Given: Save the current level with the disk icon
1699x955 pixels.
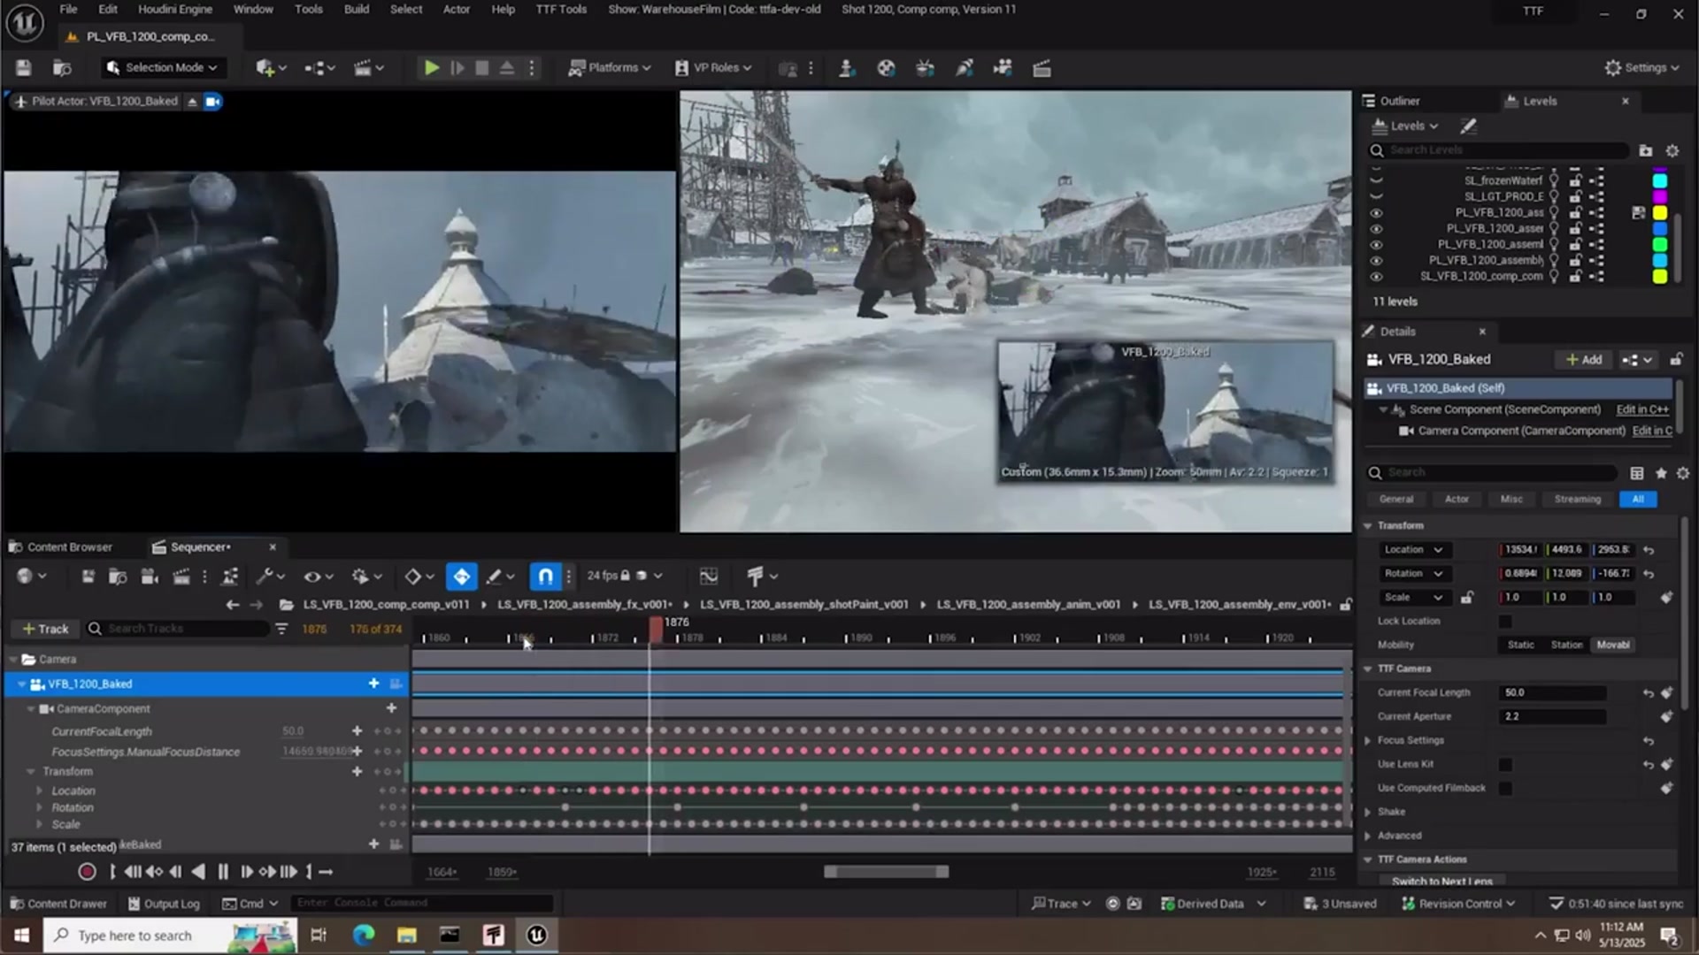Looking at the screenshot, I should (24, 68).
